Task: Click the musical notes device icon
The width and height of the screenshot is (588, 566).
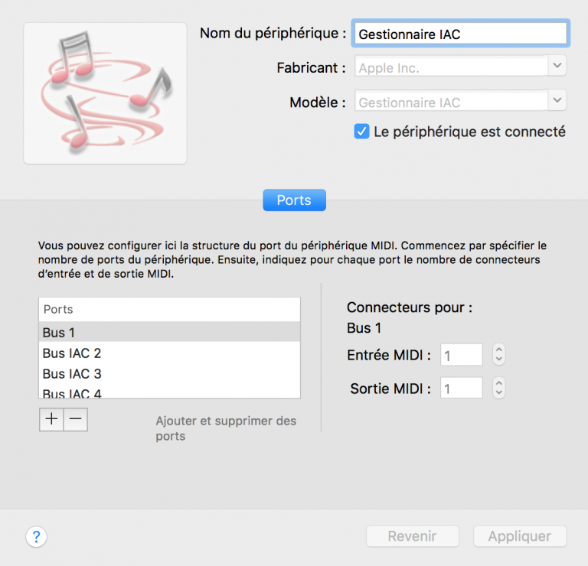Action: pyautogui.click(x=106, y=93)
